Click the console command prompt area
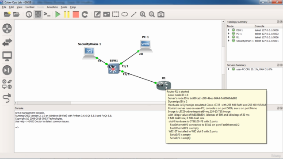Viewport: 283px width, 159px height. click(17, 127)
